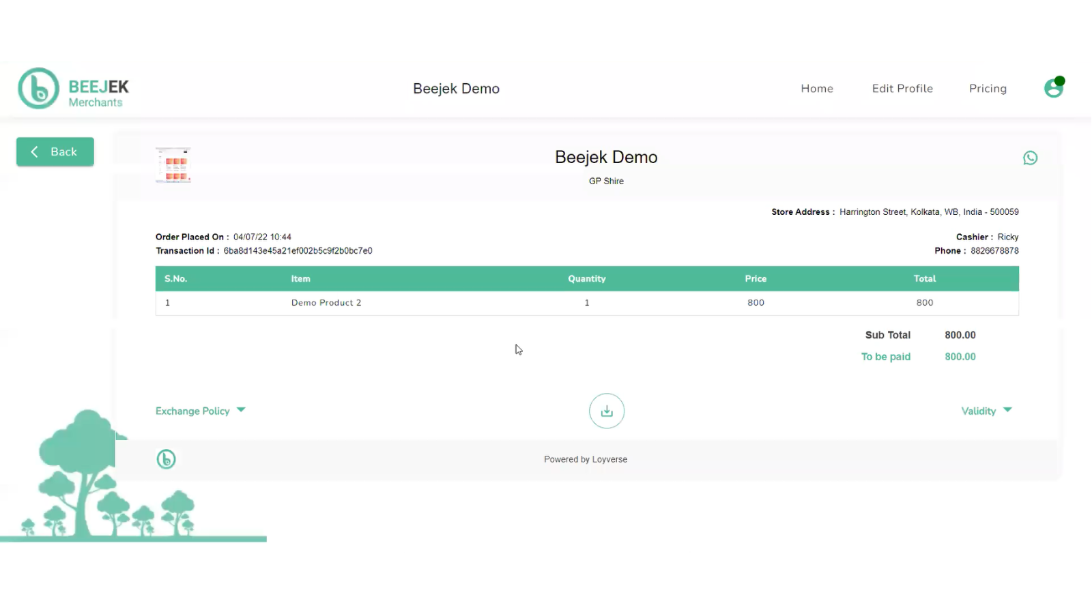Click the cashier phone number

(x=994, y=251)
